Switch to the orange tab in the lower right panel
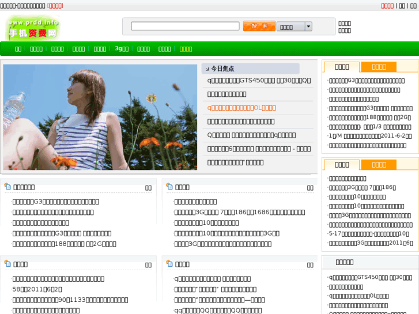This screenshot has width=419, height=314. [x=379, y=165]
